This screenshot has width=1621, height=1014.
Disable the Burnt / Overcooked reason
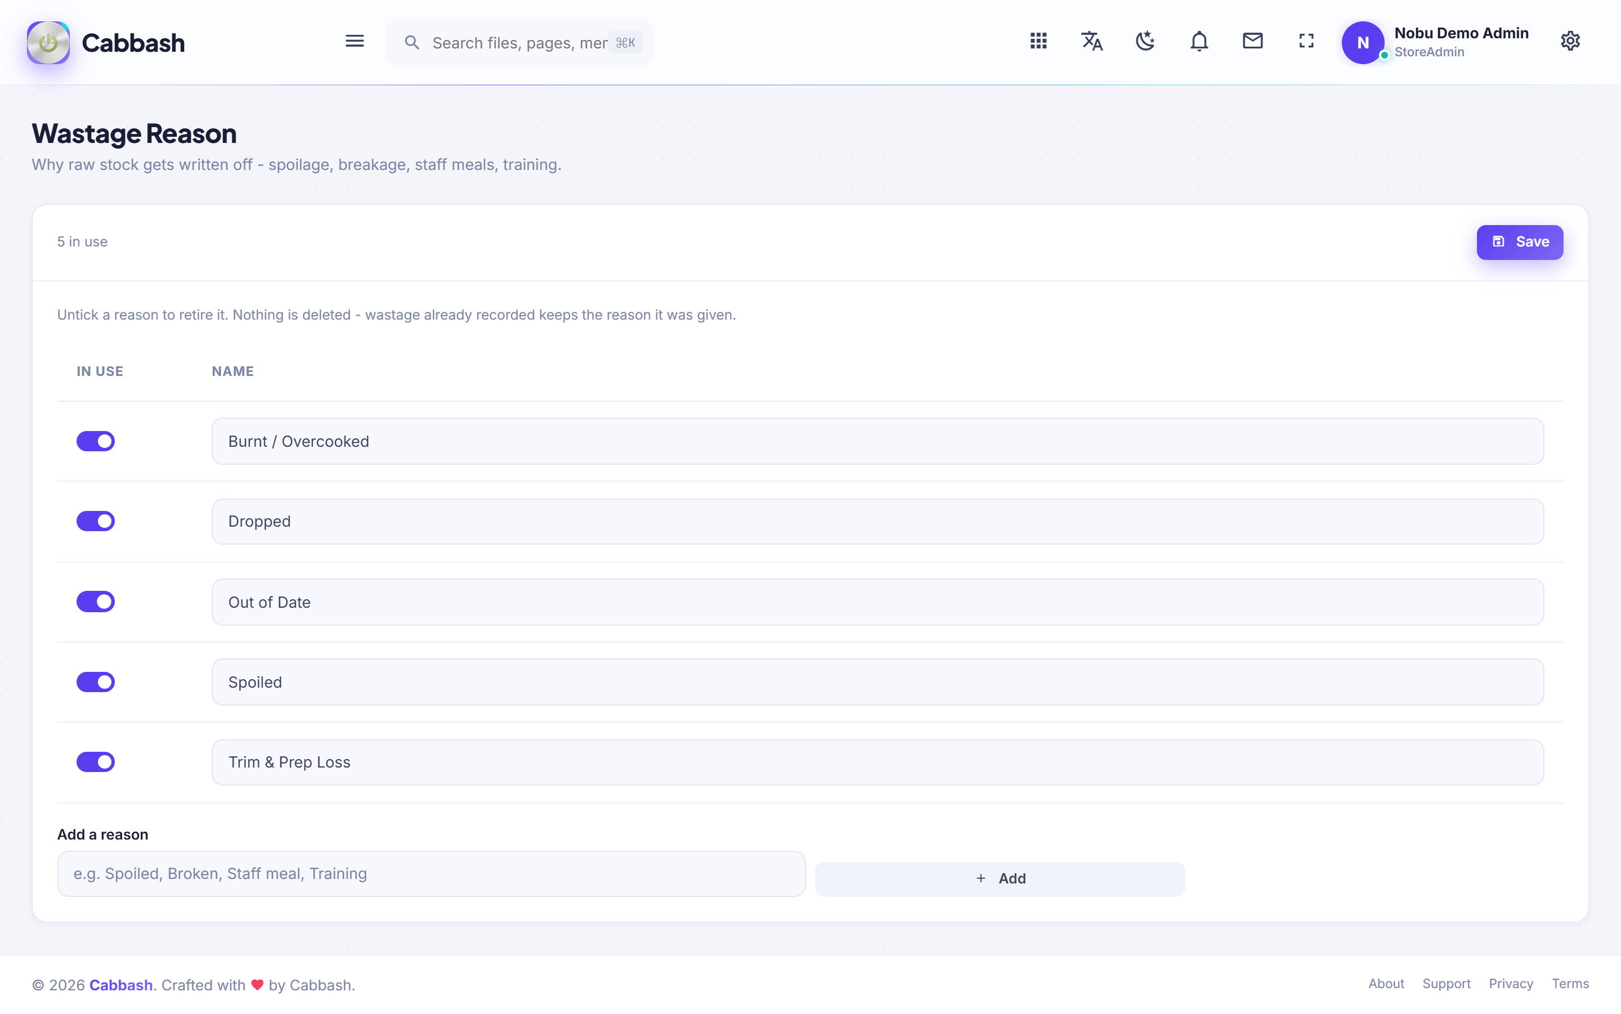95,441
